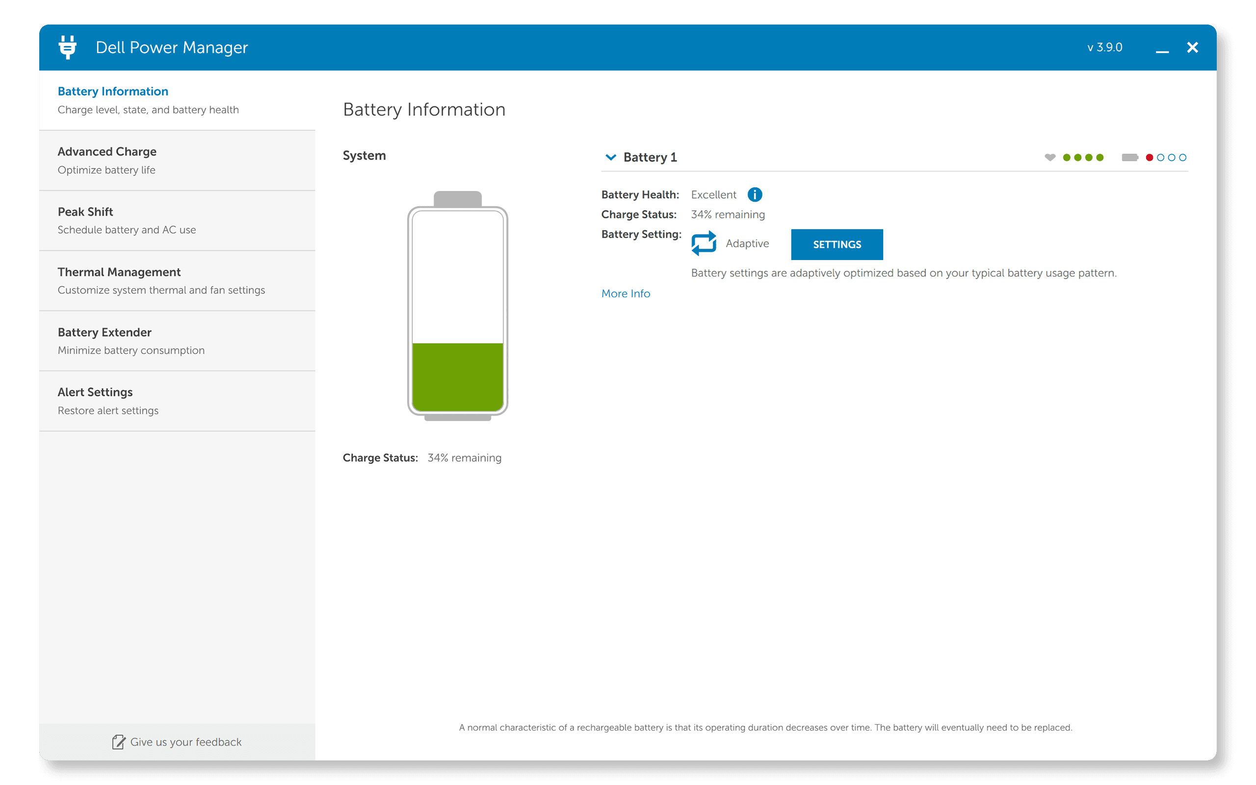Image resolution: width=1256 pixels, height=785 pixels.
Task: Select Battery Information in sidebar
Action: [177, 100]
